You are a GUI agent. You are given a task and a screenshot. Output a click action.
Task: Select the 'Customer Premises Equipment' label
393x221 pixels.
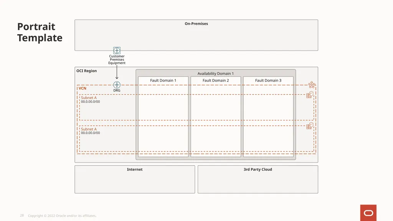coord(117,60)
